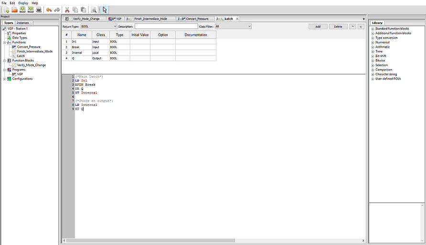Click the Print toolbar icon
426x245 pixels.
tap(39, 10)
